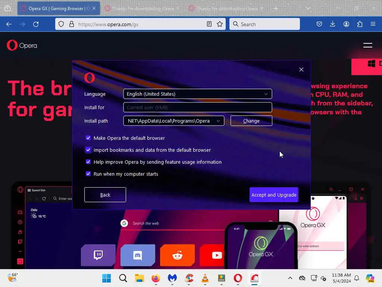Open the active Opera installer taskbar icon

pos(254,278)
